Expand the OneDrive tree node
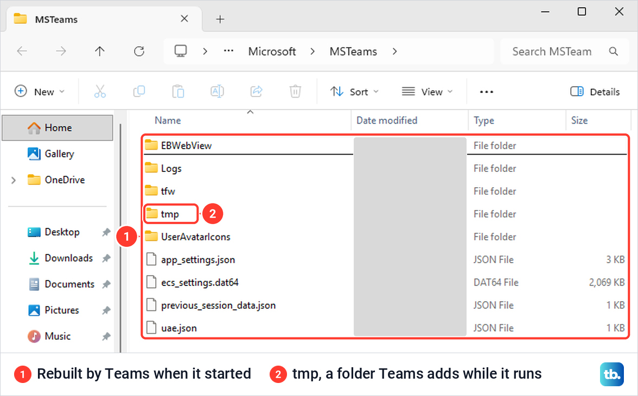638x396 pixels. click(x=14, y=180)
